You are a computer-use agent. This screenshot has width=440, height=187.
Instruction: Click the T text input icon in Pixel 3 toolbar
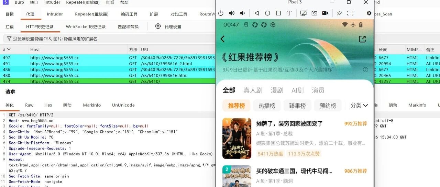[289, 13]
